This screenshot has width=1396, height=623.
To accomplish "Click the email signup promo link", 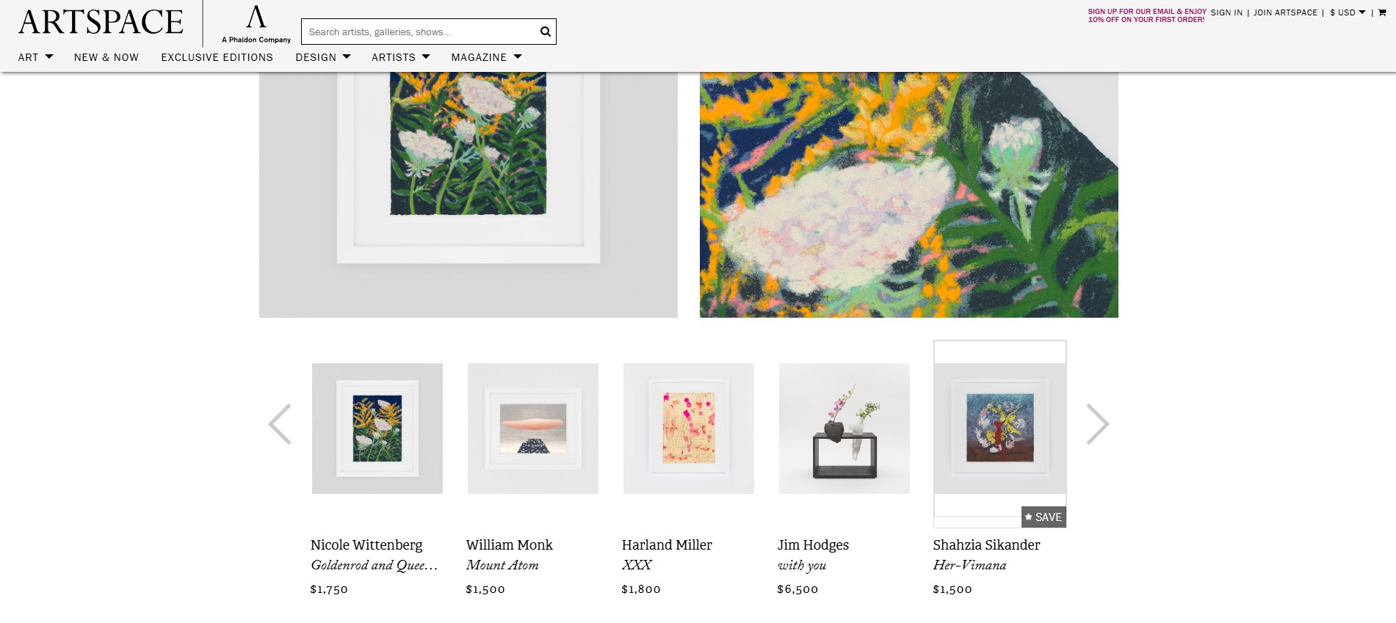I will coord(1147,15).
